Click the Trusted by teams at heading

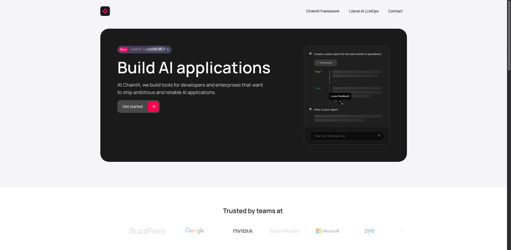click(x=253, y=211)
